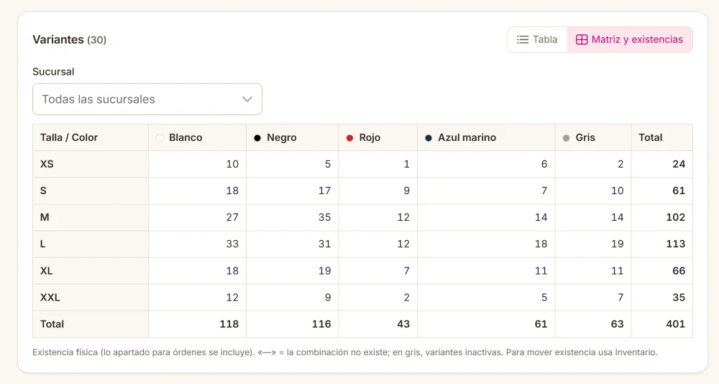Viewport: 719px width, 384px height.
Task: Switch to the Tabla view tab
Action: (537, 40)
